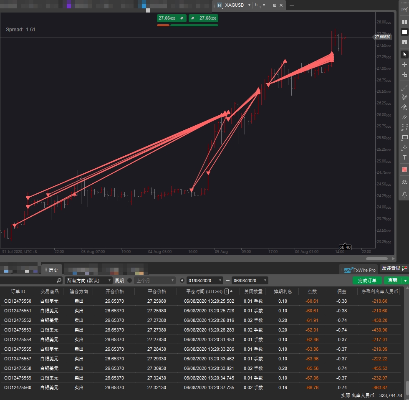409x400 pixels.
Task: Select the freehand pencil drawing tool
Action: click(404, 97)
